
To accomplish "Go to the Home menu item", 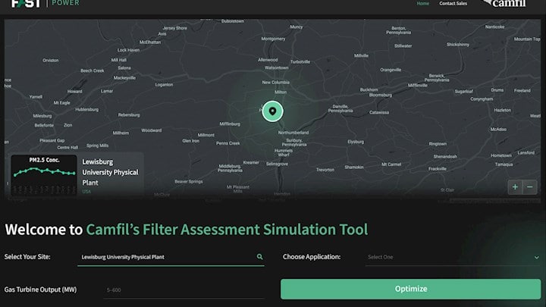I will pyautogui.click(x=422, y=4).
